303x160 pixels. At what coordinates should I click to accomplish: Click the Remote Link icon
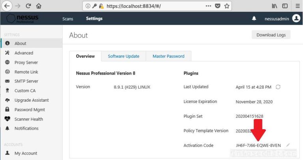(7, 72)
